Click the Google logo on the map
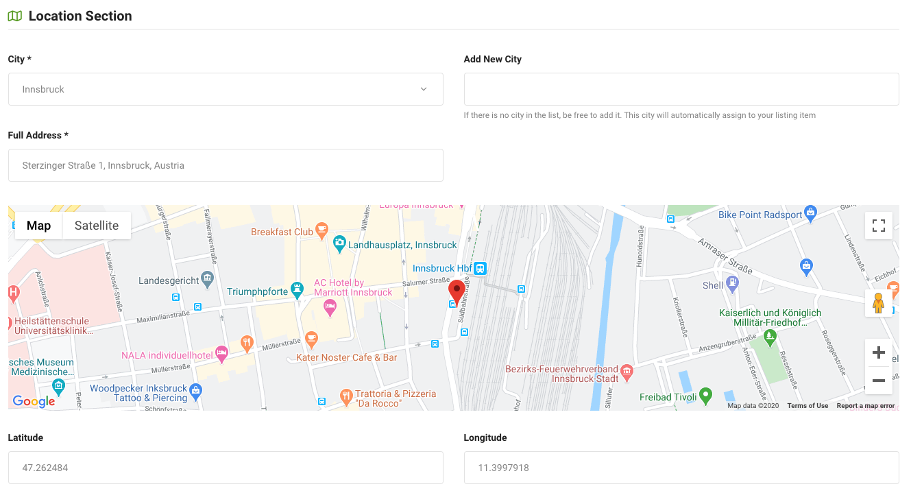911x493 pixels. click(x=34, y=401)
